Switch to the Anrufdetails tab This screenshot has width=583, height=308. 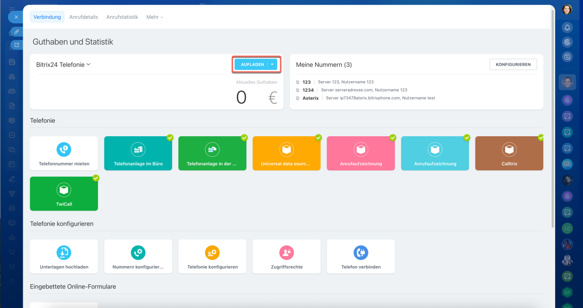(83, 17)
